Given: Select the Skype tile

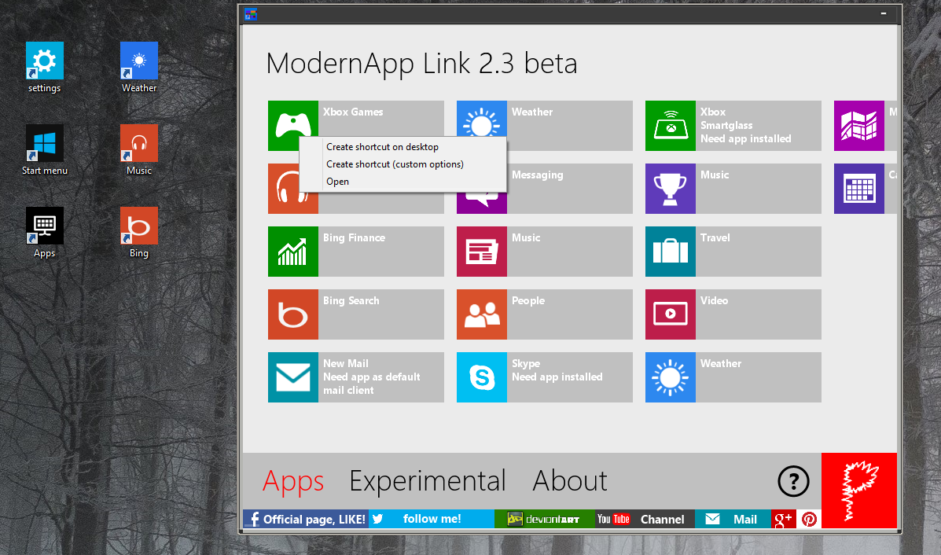Looking at the screenshot, I should tap(544, 377).
